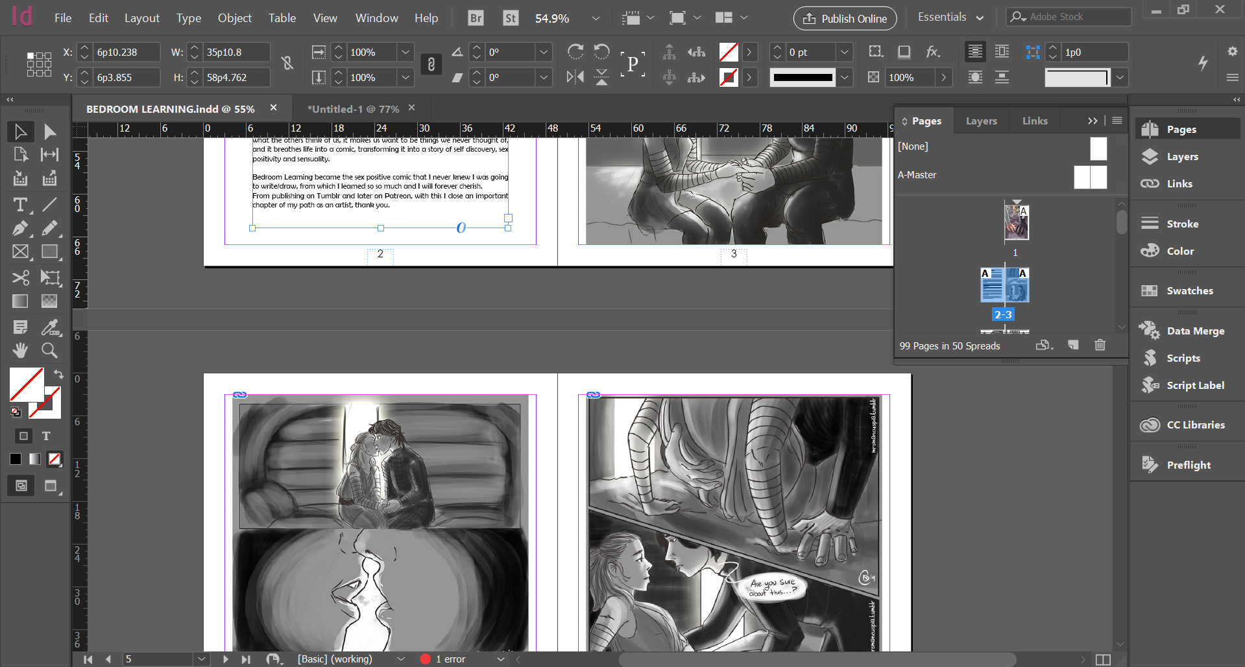The height and width of the screenshot is (667, 1245).
Task: Click the X position input field
Action: coord(126,52)
